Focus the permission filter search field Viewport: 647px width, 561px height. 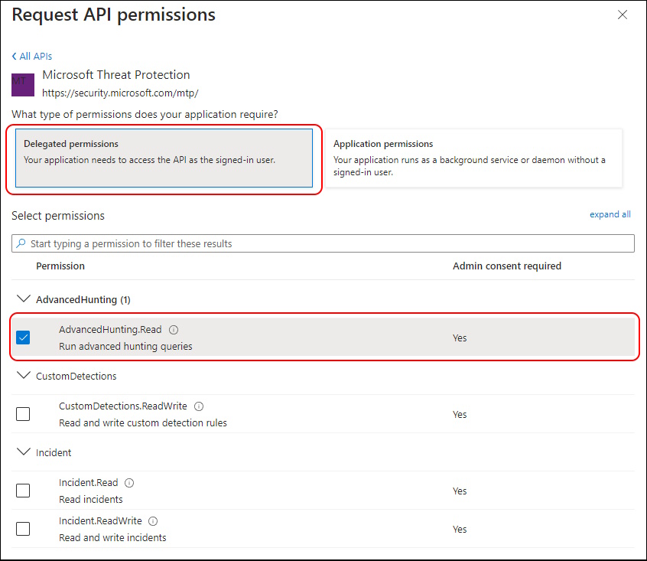pos(323,243)
